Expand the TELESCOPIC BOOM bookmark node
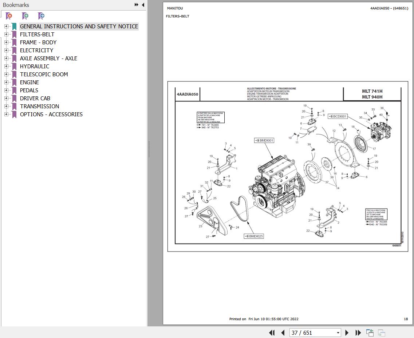Viewport: 414px width, 338px height. point(6,74)
